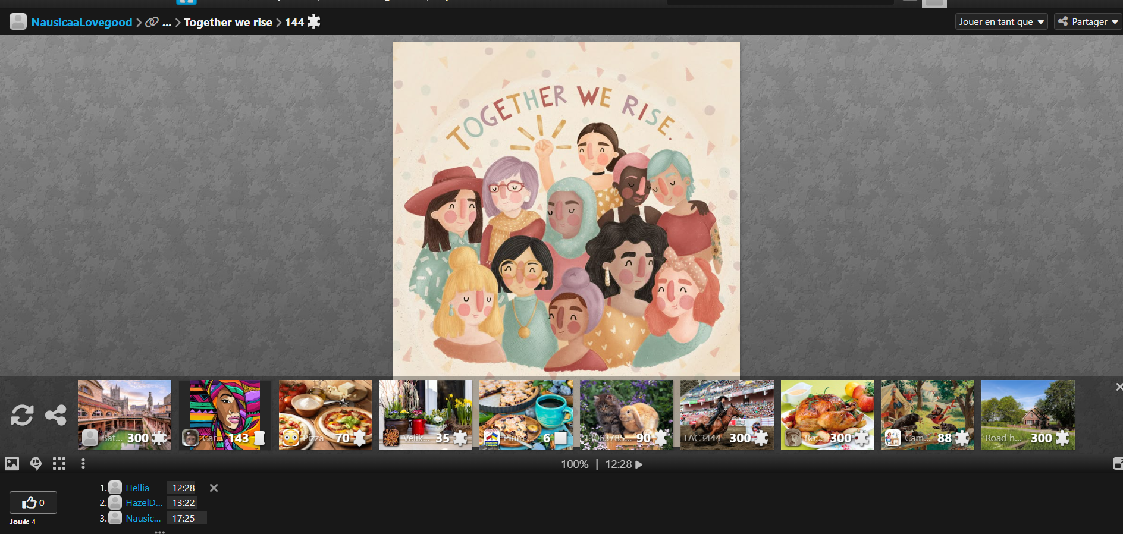This screenshot has height=534, width=1123.
Task: Click the share icon beside the thumbnails
Action: pos(56,415)
